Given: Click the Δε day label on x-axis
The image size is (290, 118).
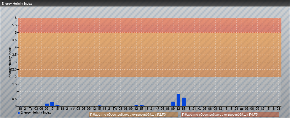Looking at the screenshot, I should tap(242, 109).
